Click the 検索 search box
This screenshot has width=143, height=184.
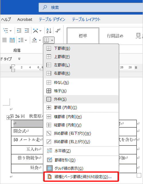pos(91,7)
